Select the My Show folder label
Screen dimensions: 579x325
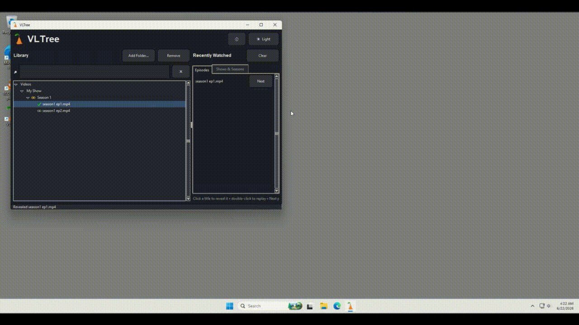click(x=34, y=91)
